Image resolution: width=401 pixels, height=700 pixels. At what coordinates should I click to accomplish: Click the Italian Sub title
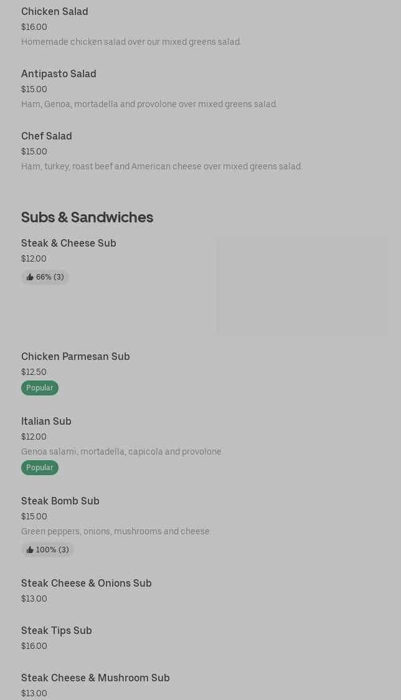[46, 421]
